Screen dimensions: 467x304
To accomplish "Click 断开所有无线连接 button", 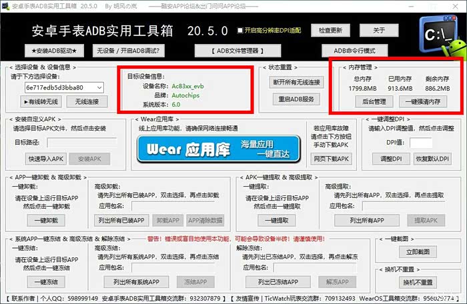I will click(x=296, y=82).
